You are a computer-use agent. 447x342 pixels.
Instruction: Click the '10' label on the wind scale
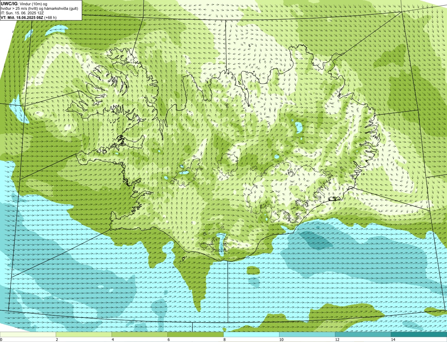click(281, 340)
